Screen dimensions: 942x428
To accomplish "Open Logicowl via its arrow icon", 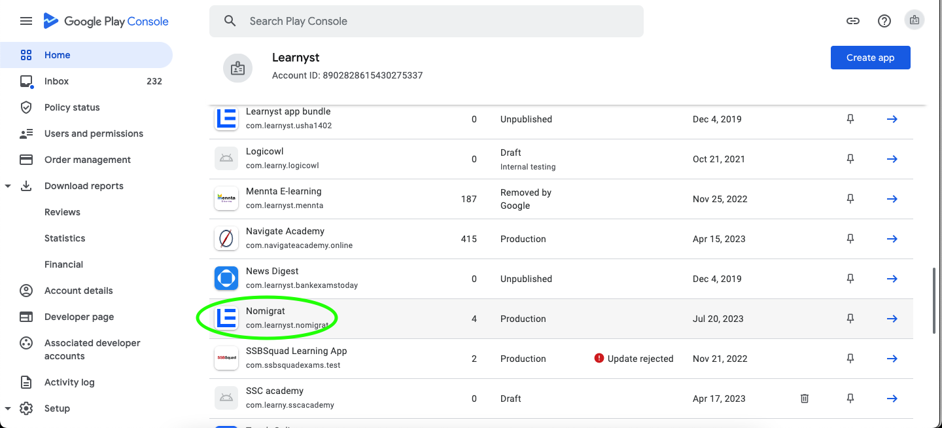I will (x=892, y=159).
